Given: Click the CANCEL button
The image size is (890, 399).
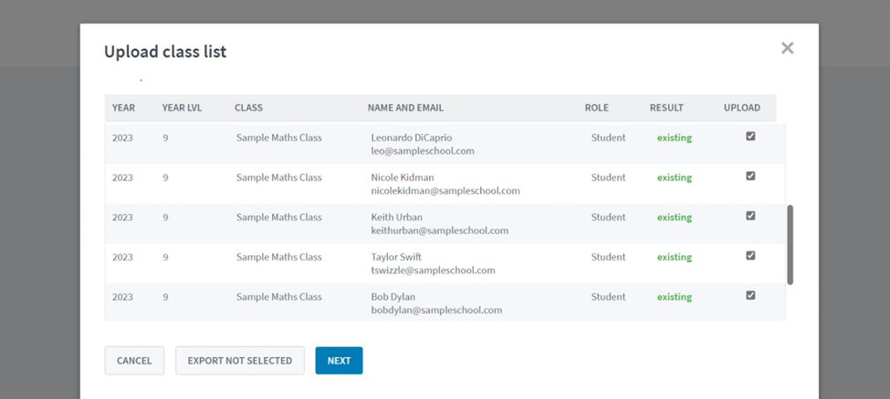Looking at the screenshot, I should (x=134, y=361).
